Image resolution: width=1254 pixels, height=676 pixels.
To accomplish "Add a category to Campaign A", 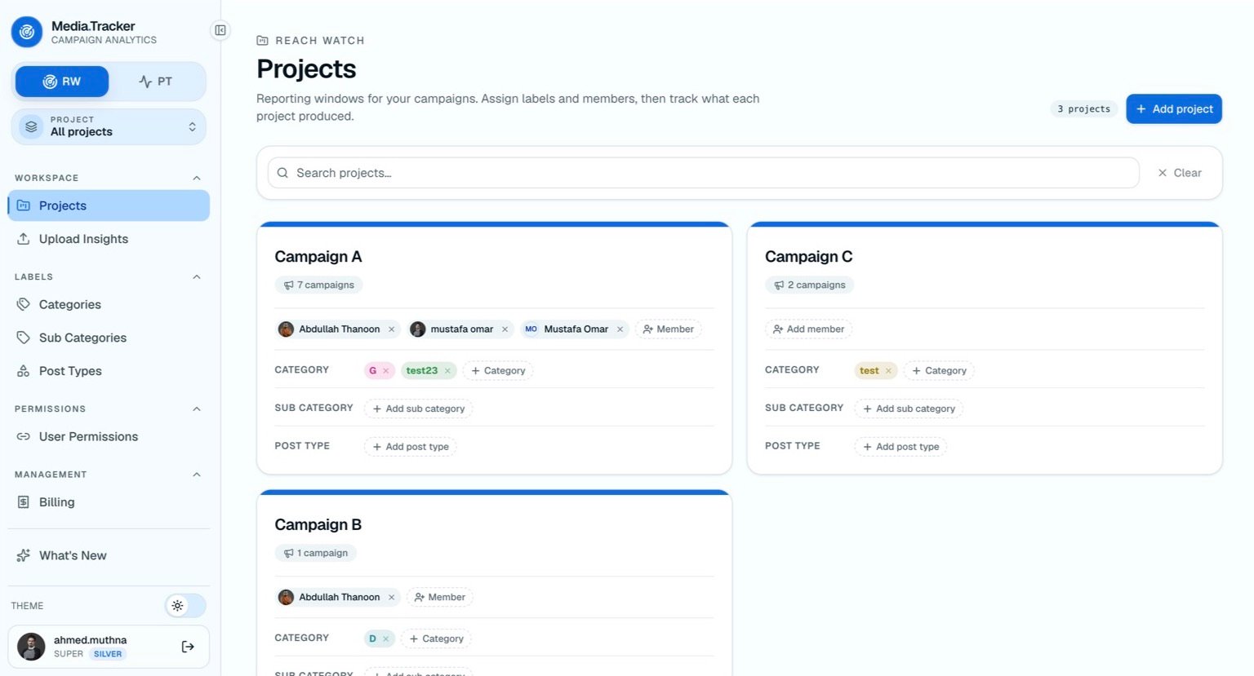I will 498,371.
